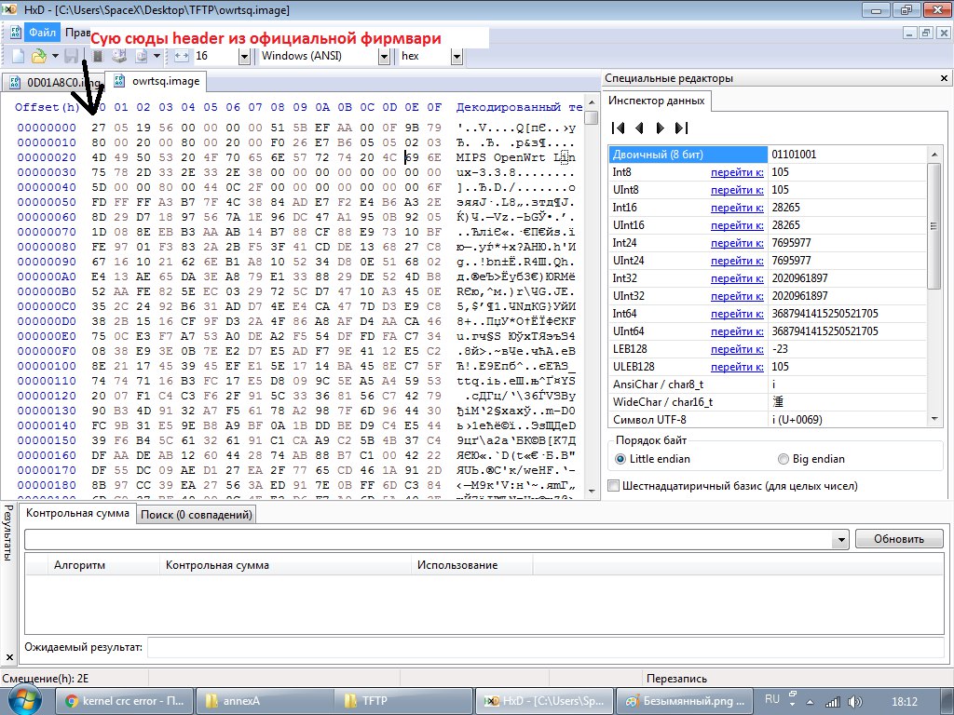The height and width of the screenshot is (715, 954).
Task: Click the volume speaker tray icon
Action: click(x=855, y=702)
